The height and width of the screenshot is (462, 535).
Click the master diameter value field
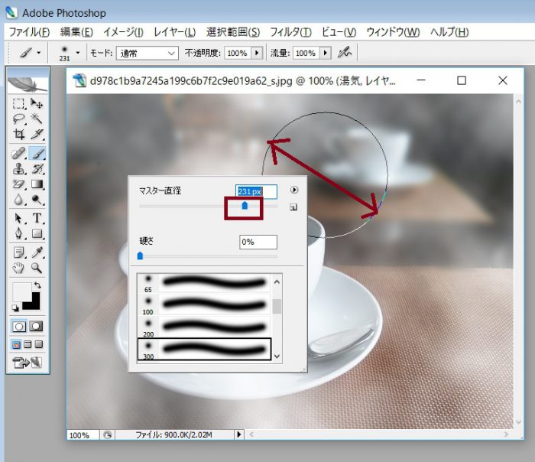(x=256, y=191)
